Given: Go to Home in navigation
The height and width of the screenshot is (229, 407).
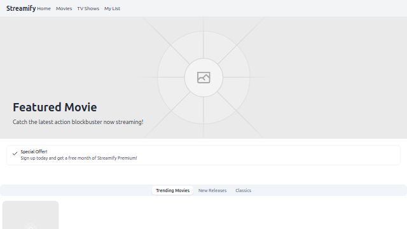Looking at the screenshot, I should 44,8.
